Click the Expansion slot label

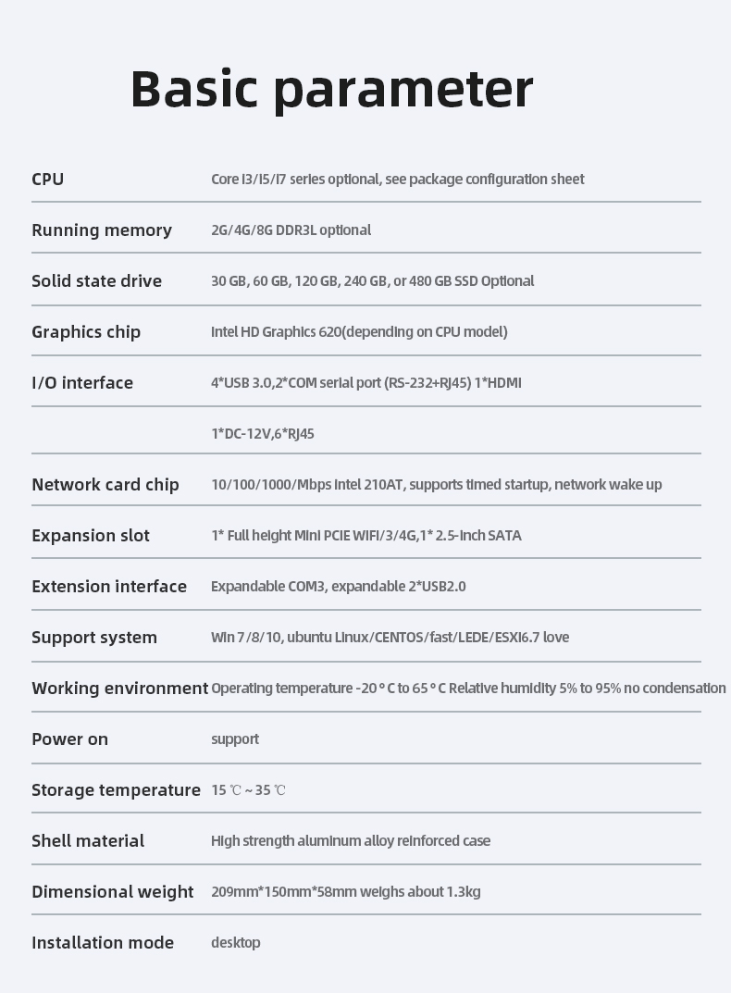click(x=91, y=535)
